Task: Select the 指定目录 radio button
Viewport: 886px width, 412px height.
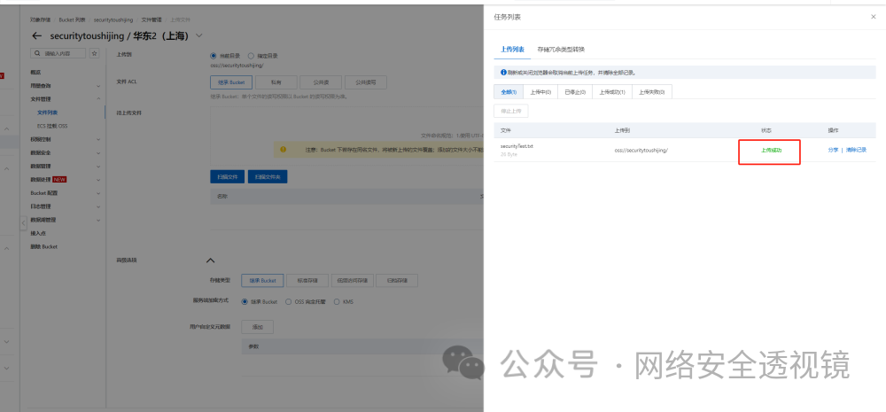Action: point(251,56)
